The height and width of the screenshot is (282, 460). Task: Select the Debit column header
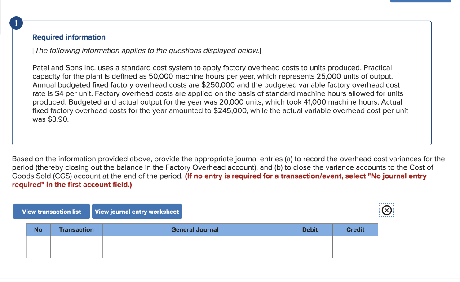[x=310, y=229]
